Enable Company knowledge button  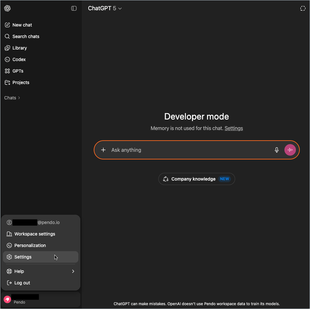click(196, 179)
